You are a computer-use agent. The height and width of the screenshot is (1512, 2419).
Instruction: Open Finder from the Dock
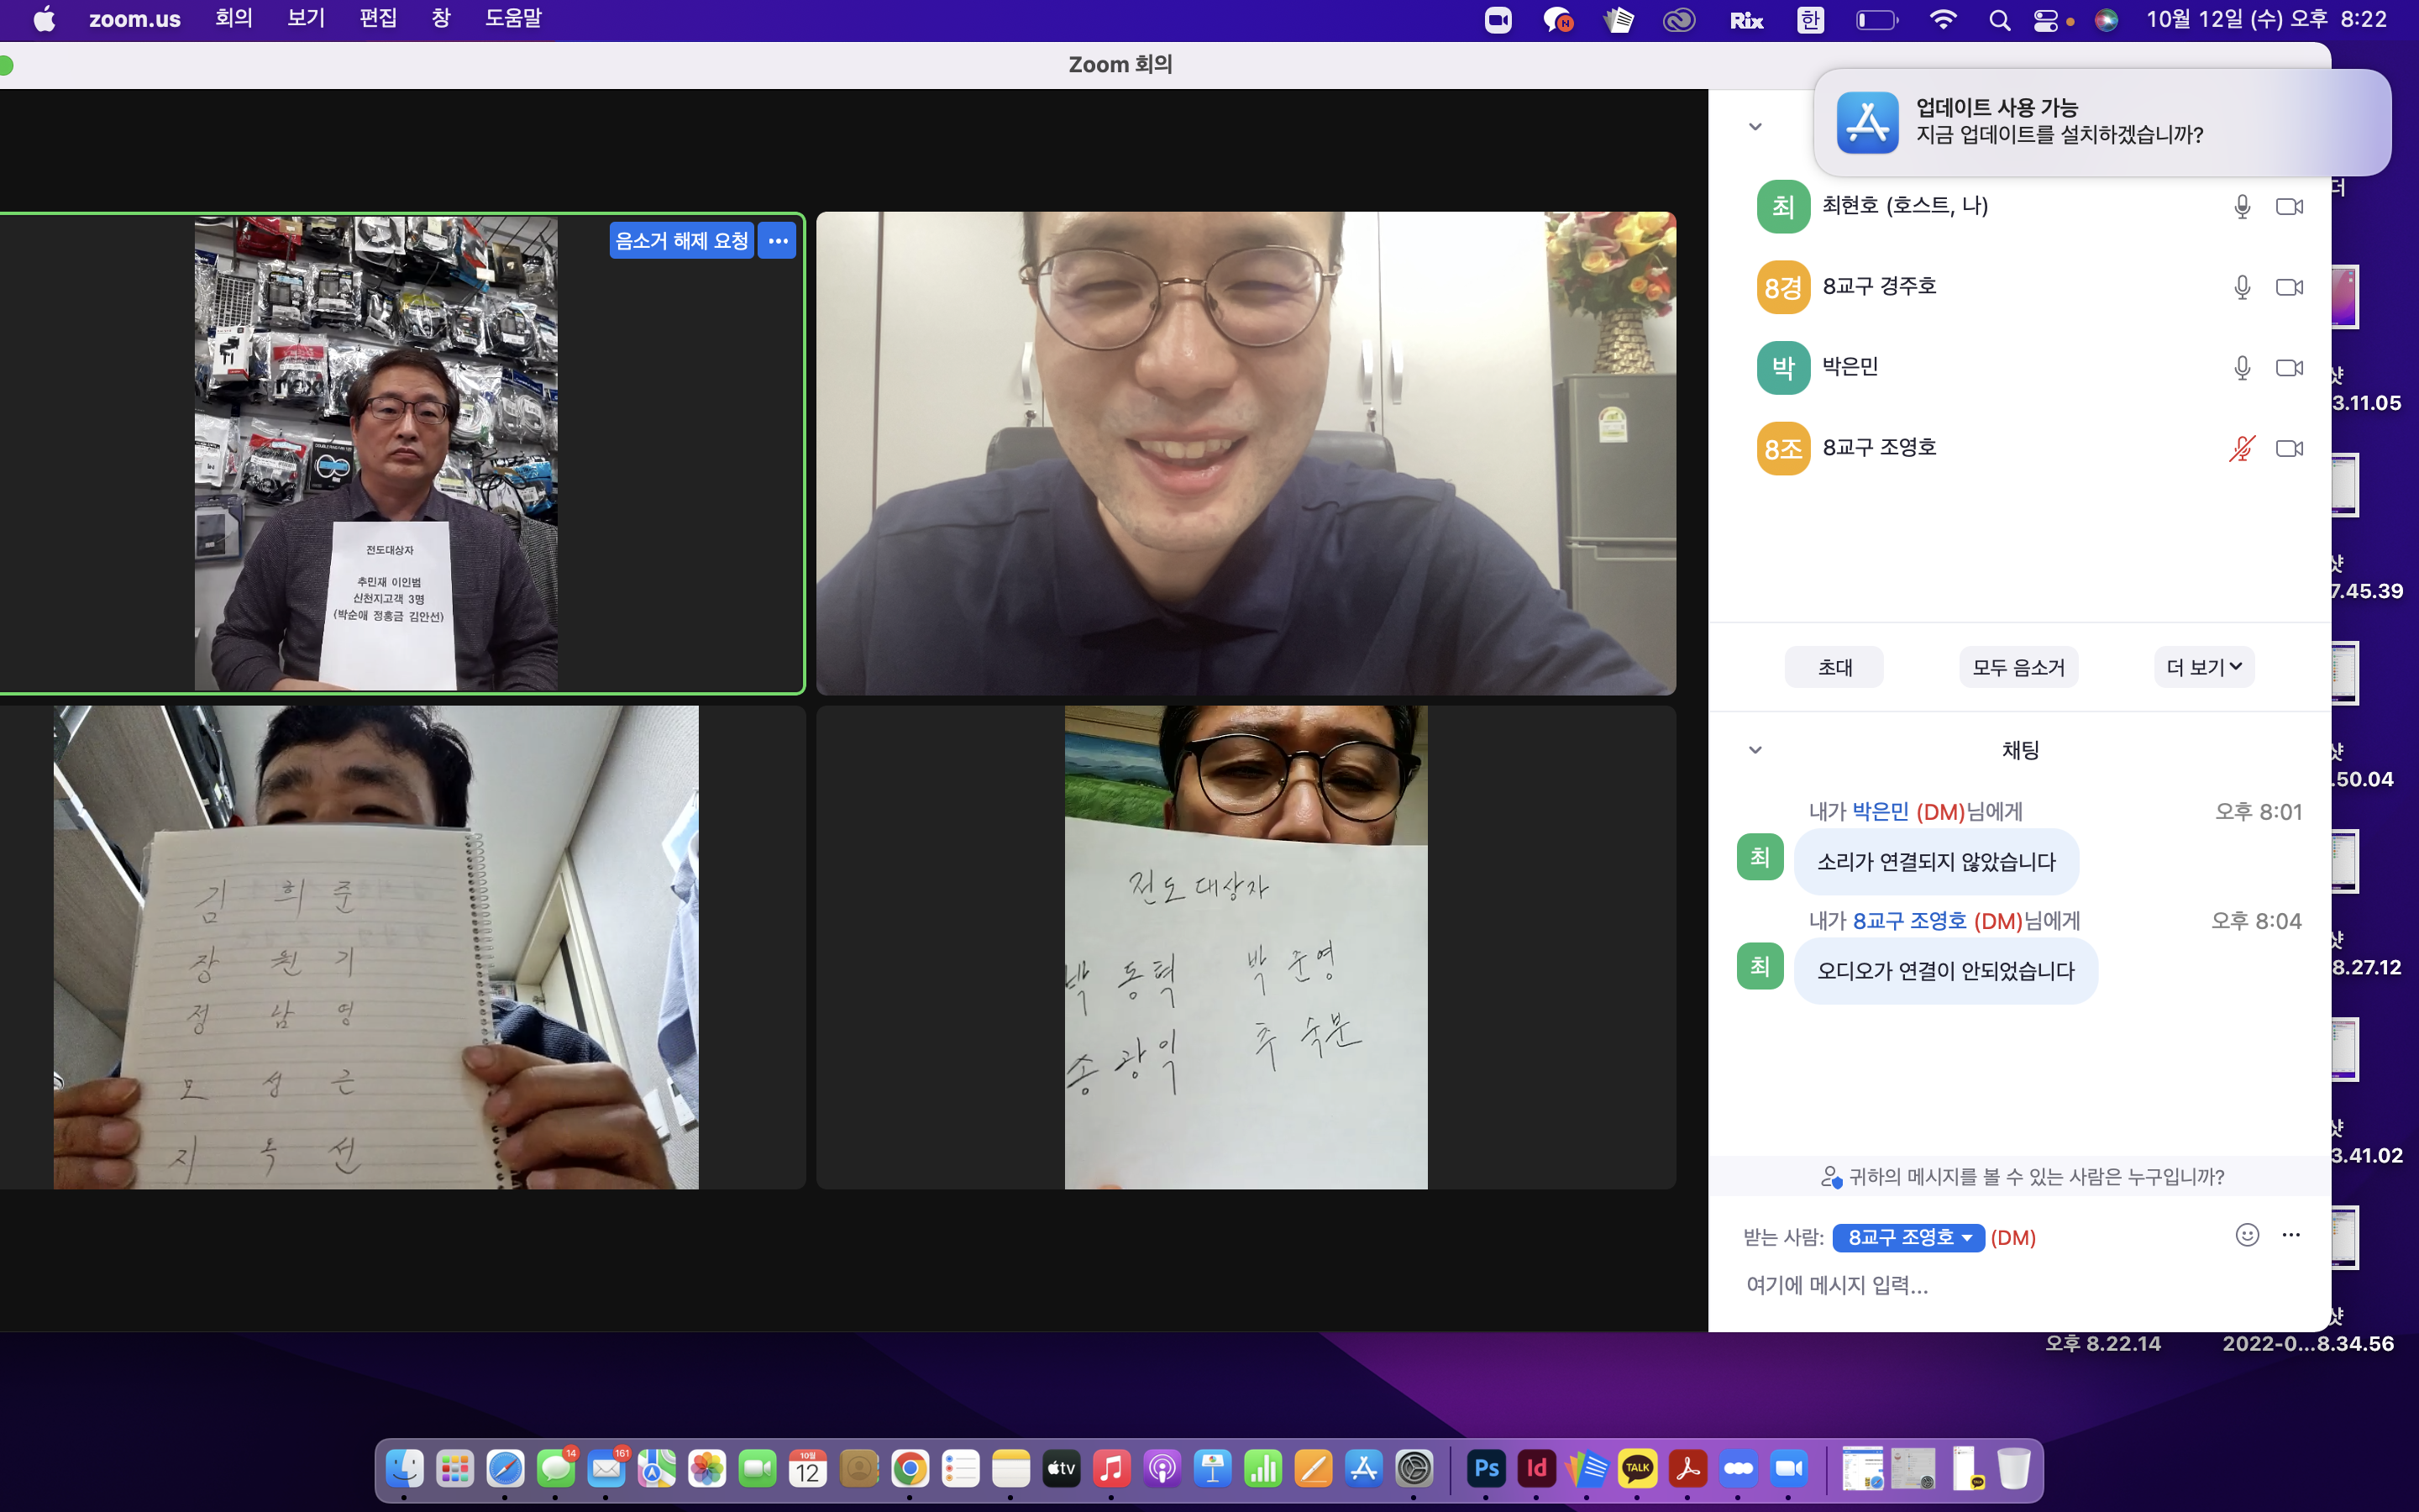tap(405, 1468)
